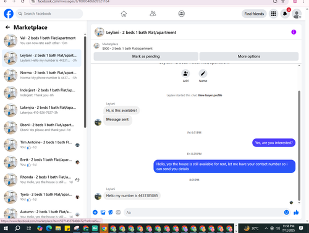
Task: Click the Add people icon
Action: click(x=185, y=74)
